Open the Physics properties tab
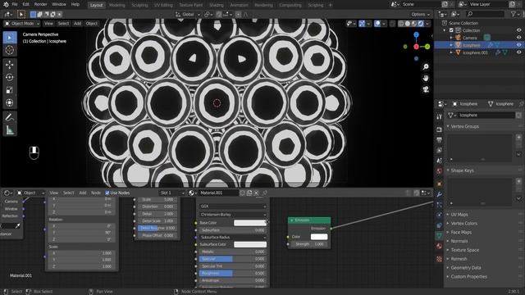The width and height of the screenshot is (525, 295). pyautogui.click(x=440, y=215)
